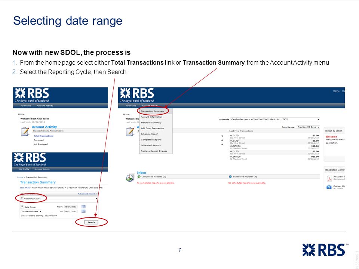
Task: Follow the Total Transactions link
Action: pos(43,136)
